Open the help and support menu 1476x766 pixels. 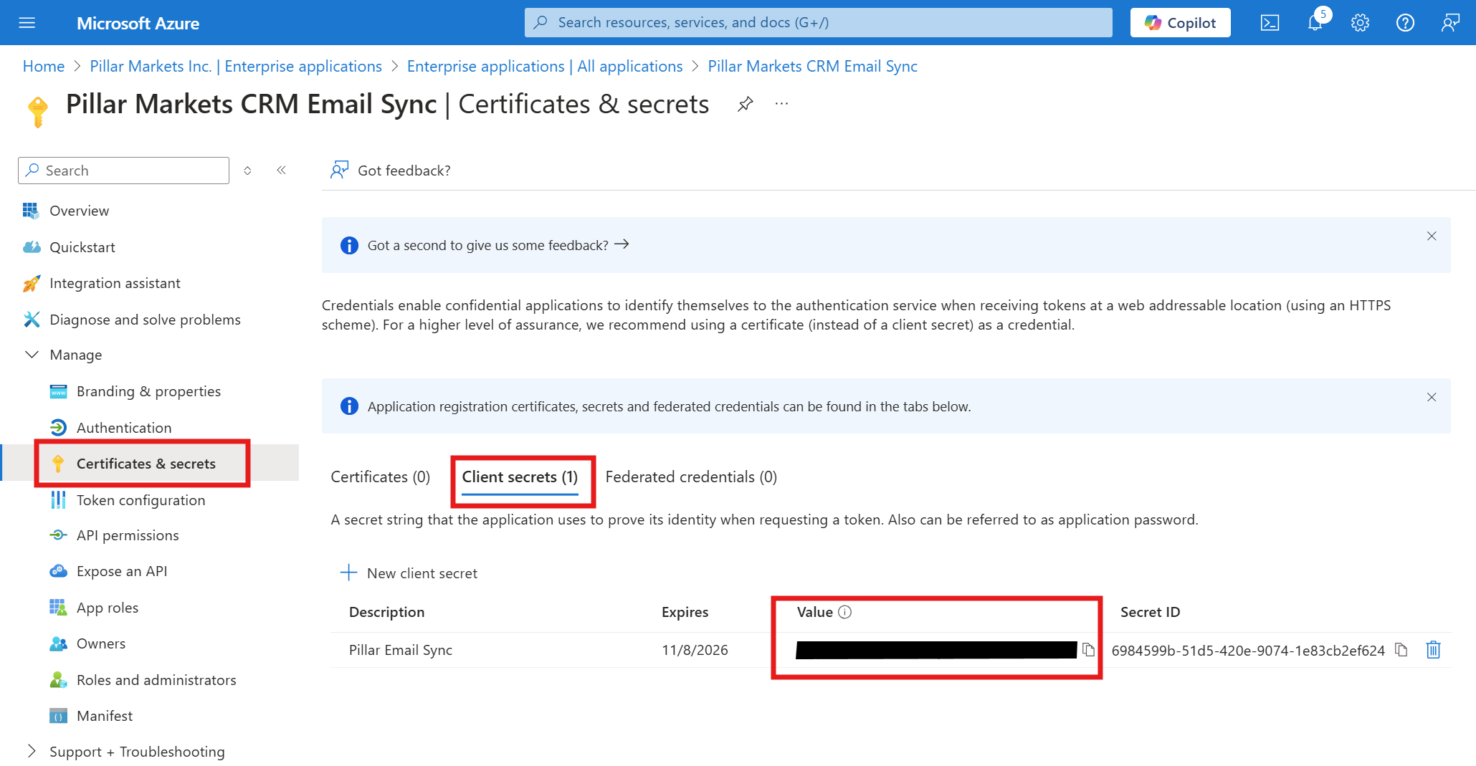(x=1405, y=22)
